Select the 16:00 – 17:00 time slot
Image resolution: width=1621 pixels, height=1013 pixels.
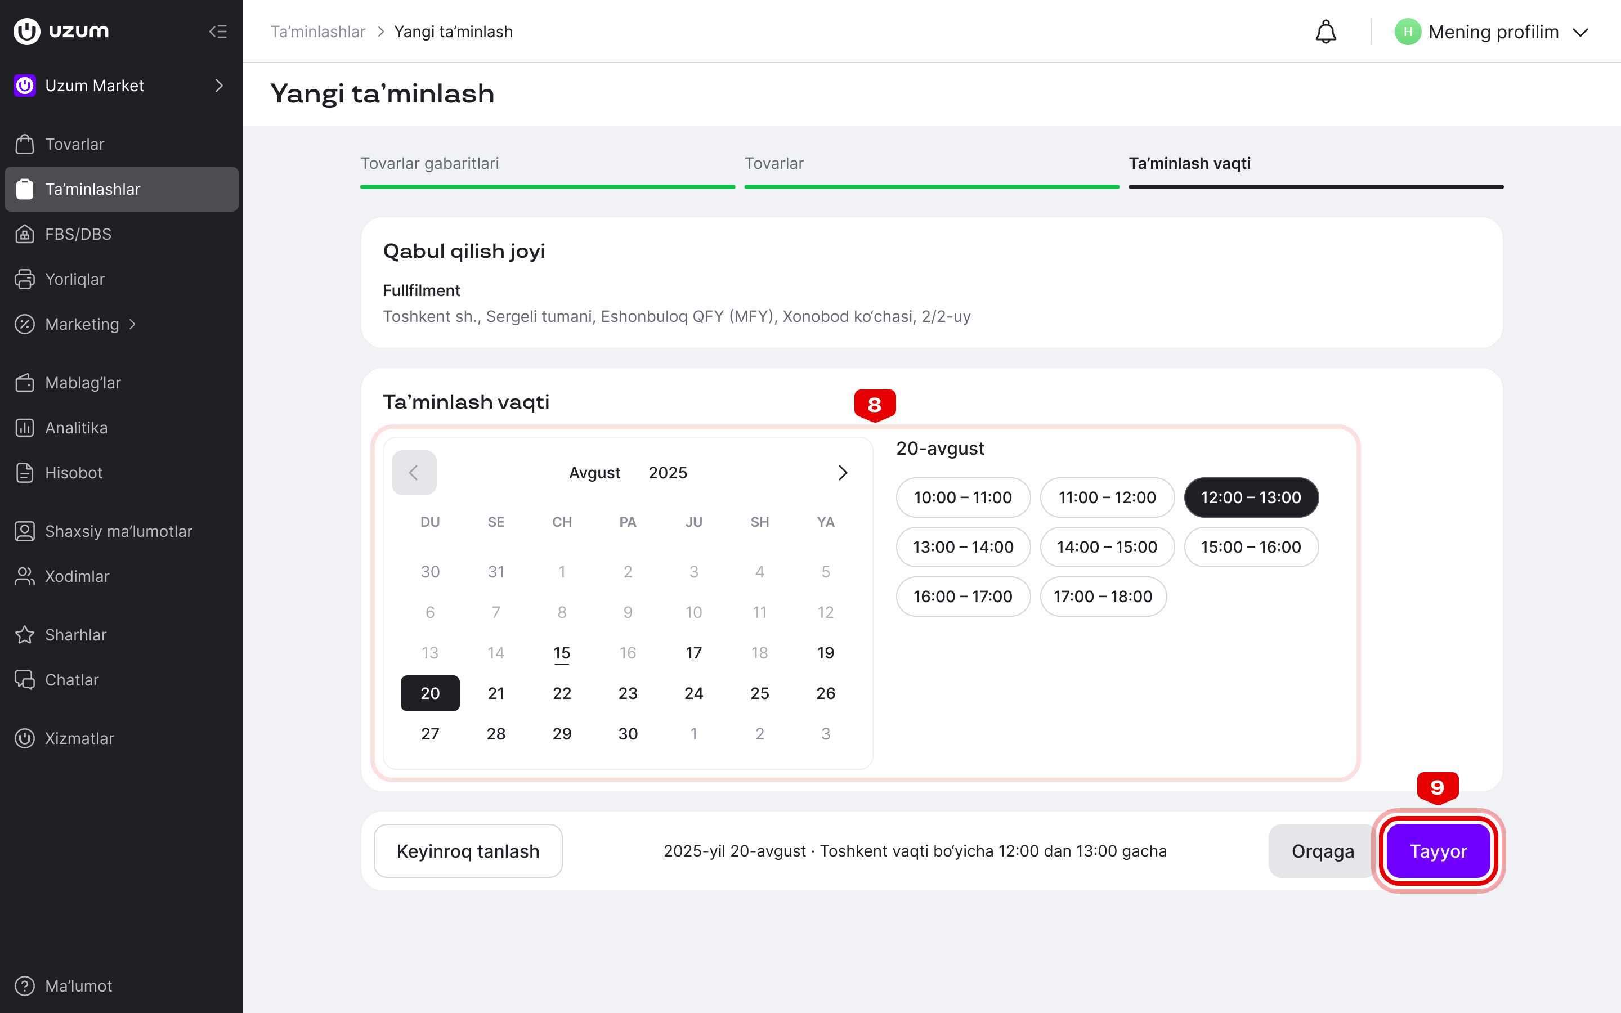click(x=962, y=597)
